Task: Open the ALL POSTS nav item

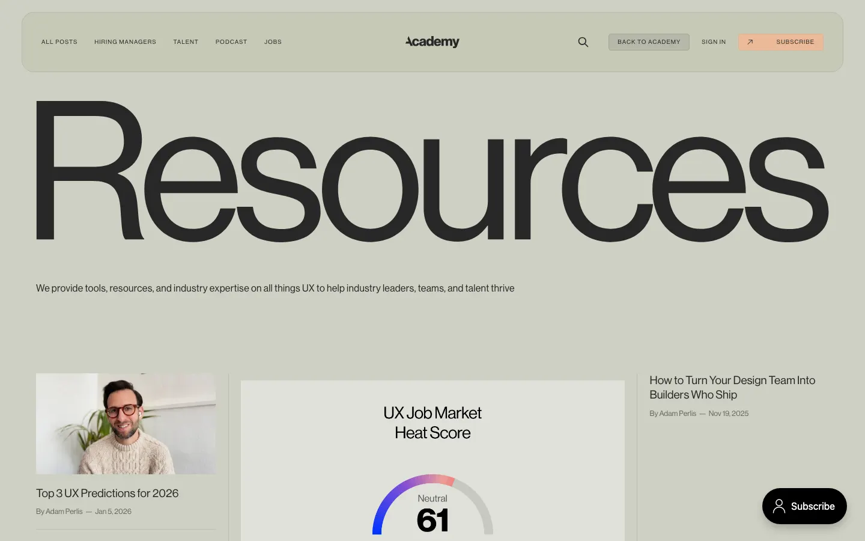Action: (59, 42)
